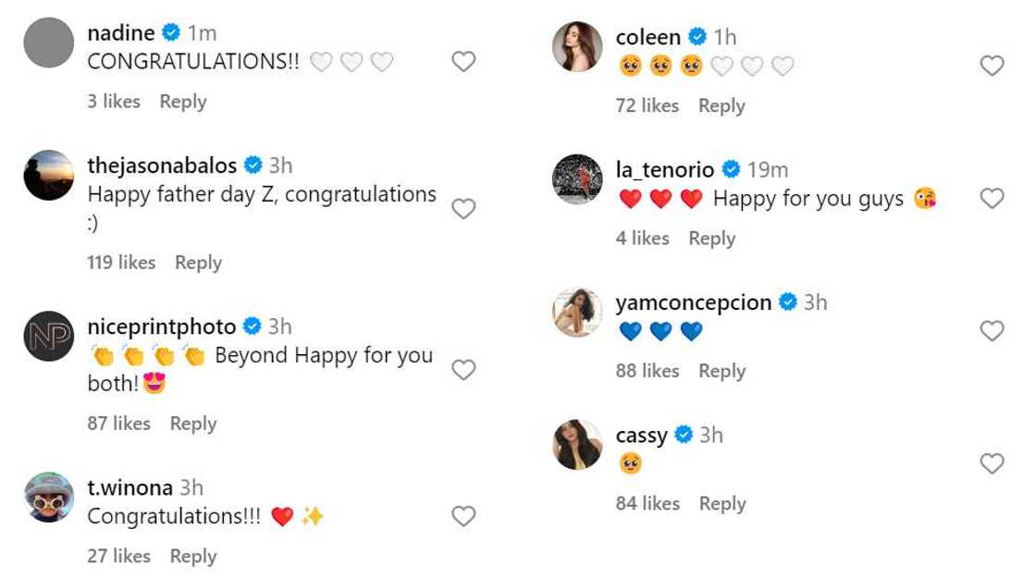Open the la_tenorio username link

click(664, 170)
